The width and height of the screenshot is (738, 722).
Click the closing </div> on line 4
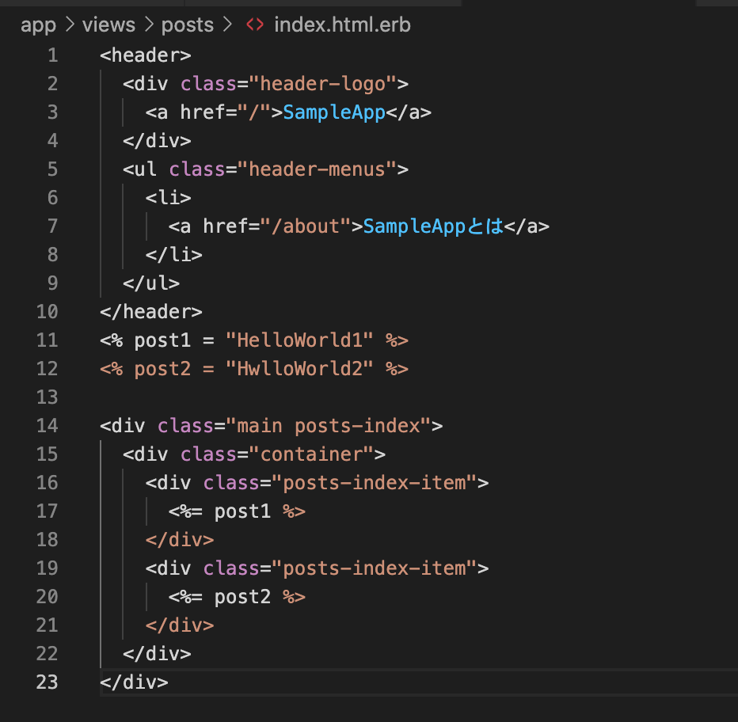[157, 141]
